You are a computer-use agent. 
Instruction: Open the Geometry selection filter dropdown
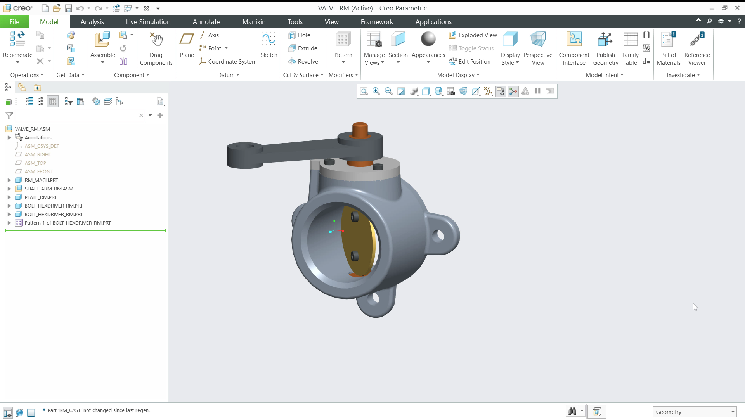[733, 412]
